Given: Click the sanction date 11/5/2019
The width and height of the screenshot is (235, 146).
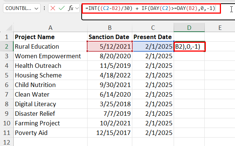Looking at the screenshot, I should pyautogui.click(x=110, y=66).
